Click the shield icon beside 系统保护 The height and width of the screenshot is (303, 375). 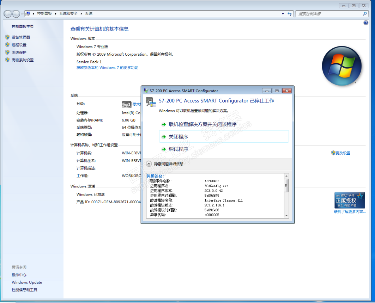pos(7,52)
